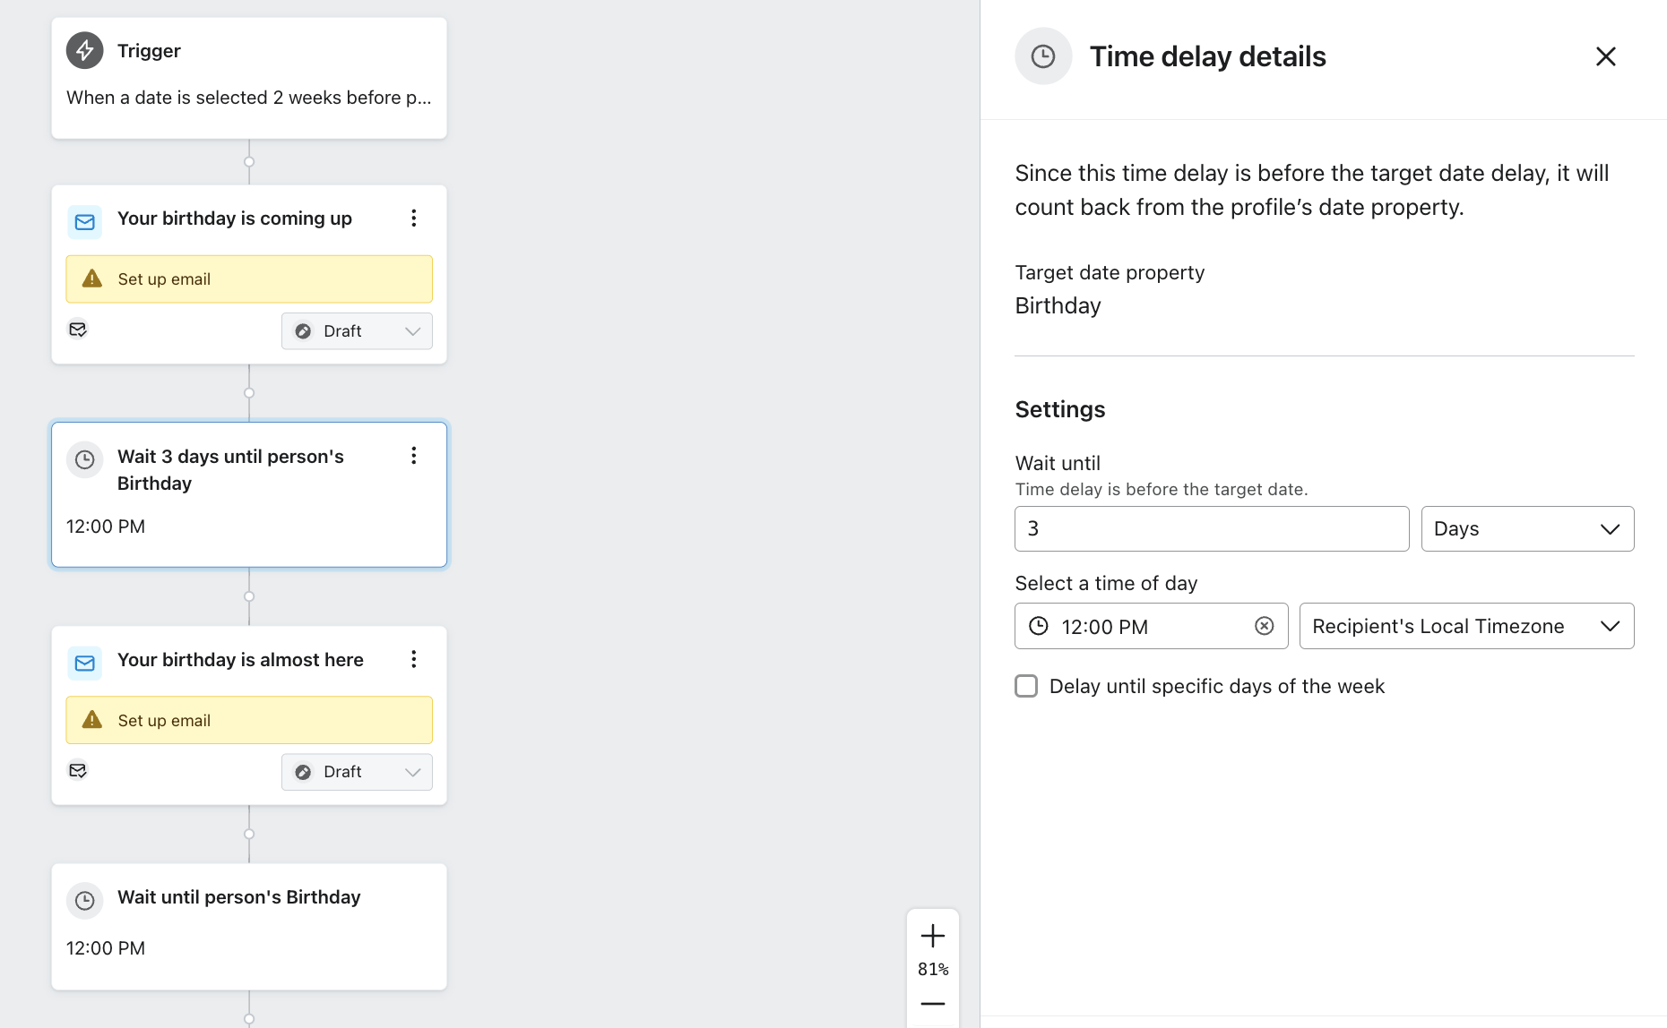This screenshot has height=1028, width=1667.
Task: Click the zoom out minus icon
Action: point(932,1004)
